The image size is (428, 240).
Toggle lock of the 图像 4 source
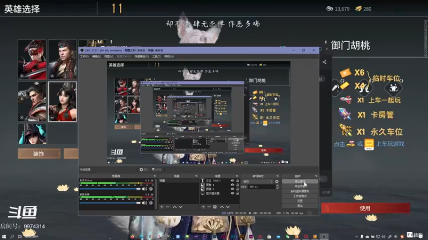pyautogui.click(x=237, y=185)
